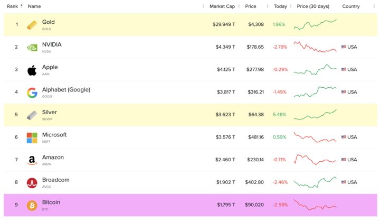Sort table by Rank arrows
The height and width of the screenshot is (221, 380).
(x=22, y=6)
